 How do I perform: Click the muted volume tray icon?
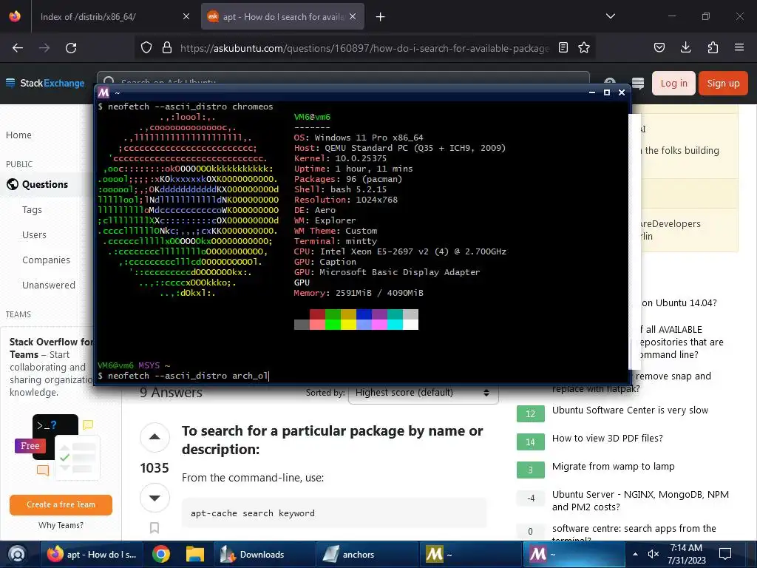click(x=654, y=555)
